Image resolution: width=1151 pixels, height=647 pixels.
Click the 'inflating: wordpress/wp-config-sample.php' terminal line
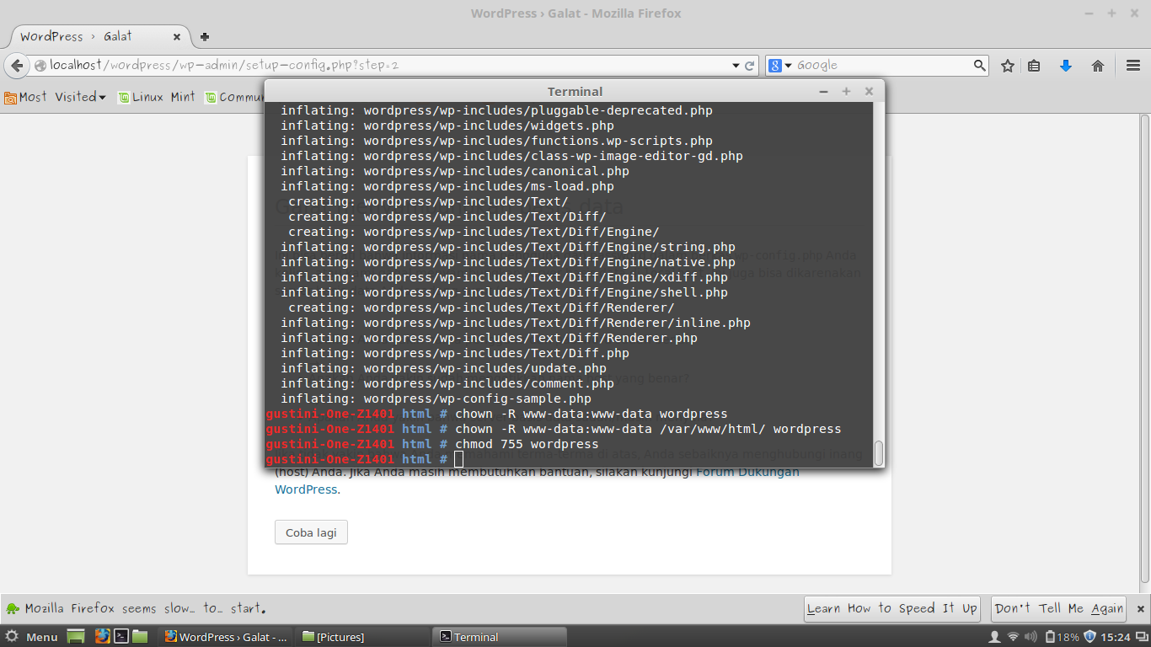click(x=436, y=398)
